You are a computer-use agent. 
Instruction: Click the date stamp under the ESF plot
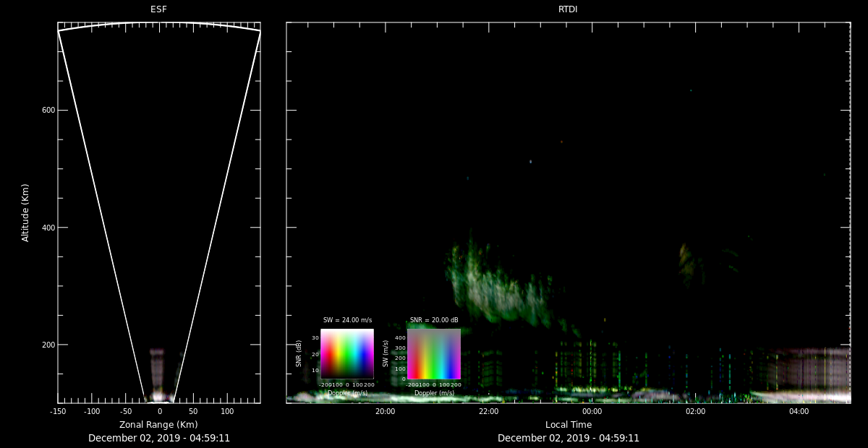click(159, 438)
